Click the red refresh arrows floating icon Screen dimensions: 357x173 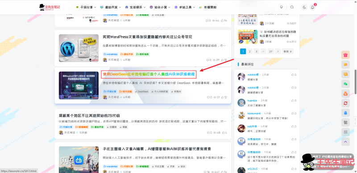(x=345, y=103)
